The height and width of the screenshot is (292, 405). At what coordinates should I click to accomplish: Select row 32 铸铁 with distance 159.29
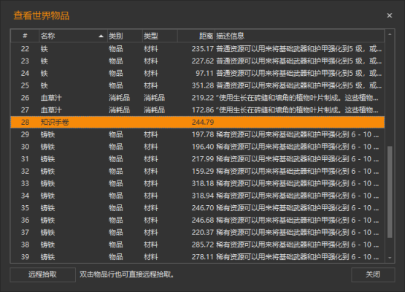[198, 171]
